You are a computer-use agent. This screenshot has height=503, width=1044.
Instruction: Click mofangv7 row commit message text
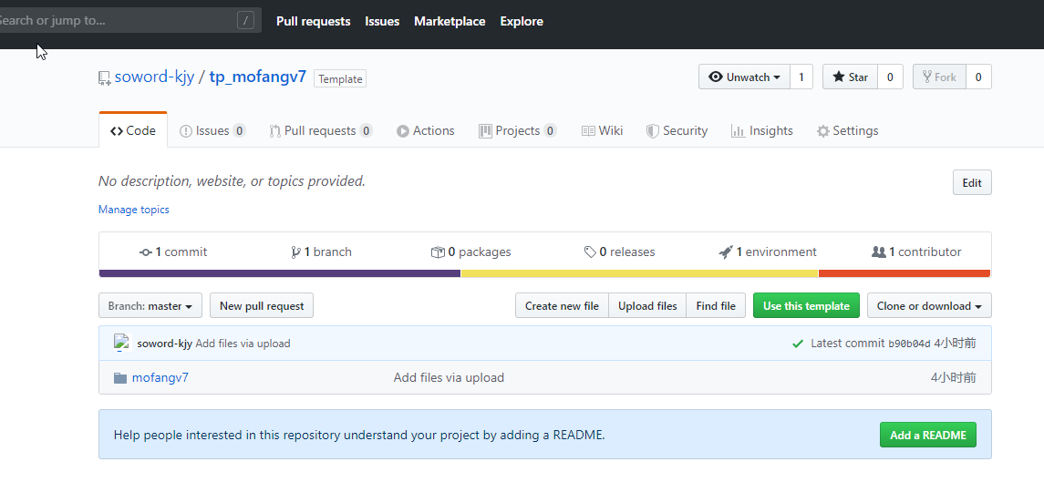click(x=449, y=378)
